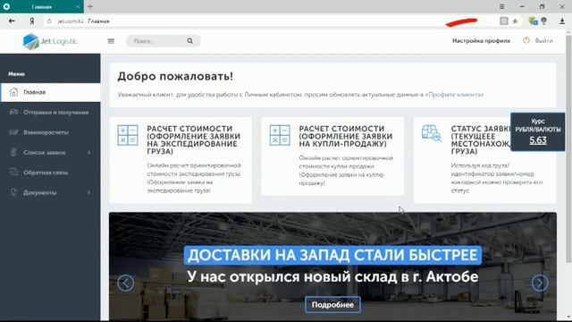Close the Главная browser tab
The width and height of the screenshot is (572, 322).
[78, 7]
